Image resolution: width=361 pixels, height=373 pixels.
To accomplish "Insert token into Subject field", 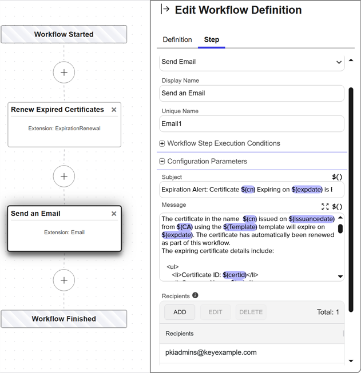I will click(x=337, y=177).
